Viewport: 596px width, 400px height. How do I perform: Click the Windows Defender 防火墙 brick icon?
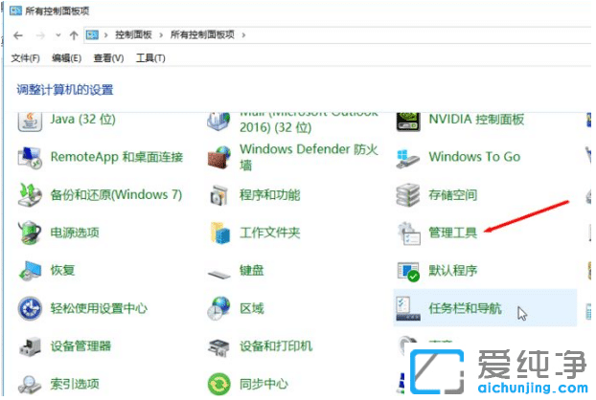[x=218, y=157]
